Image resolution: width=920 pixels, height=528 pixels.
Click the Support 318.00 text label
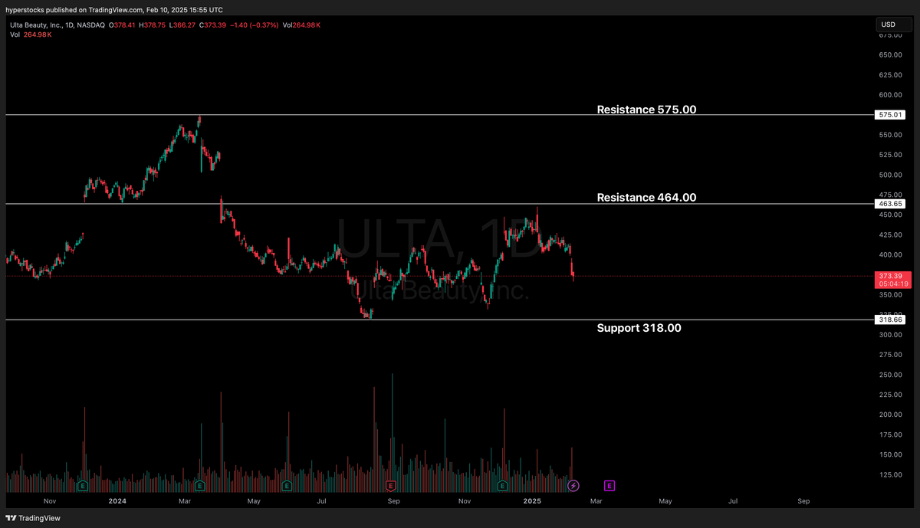639,327
